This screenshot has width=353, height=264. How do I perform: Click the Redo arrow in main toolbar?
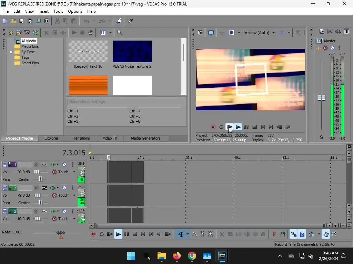tap(102, 21)
